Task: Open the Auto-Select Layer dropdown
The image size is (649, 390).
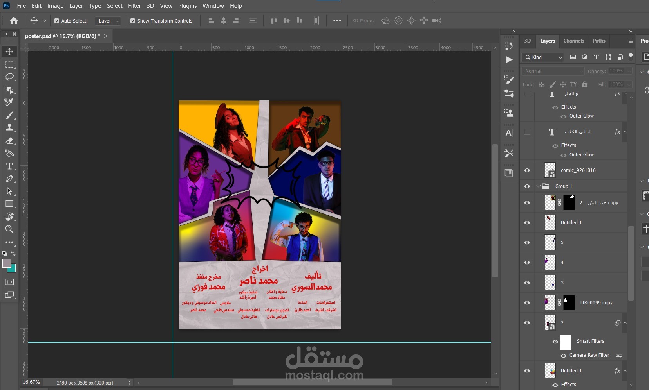Action: (108, 21)
